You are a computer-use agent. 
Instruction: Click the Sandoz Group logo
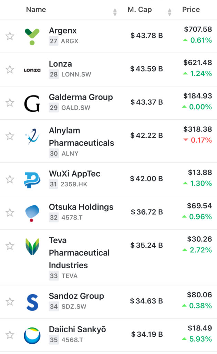[x=32, y=302]
